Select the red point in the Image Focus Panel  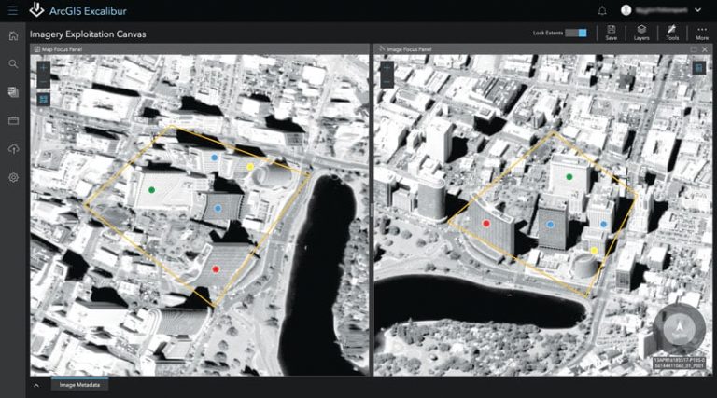(486, 224)
